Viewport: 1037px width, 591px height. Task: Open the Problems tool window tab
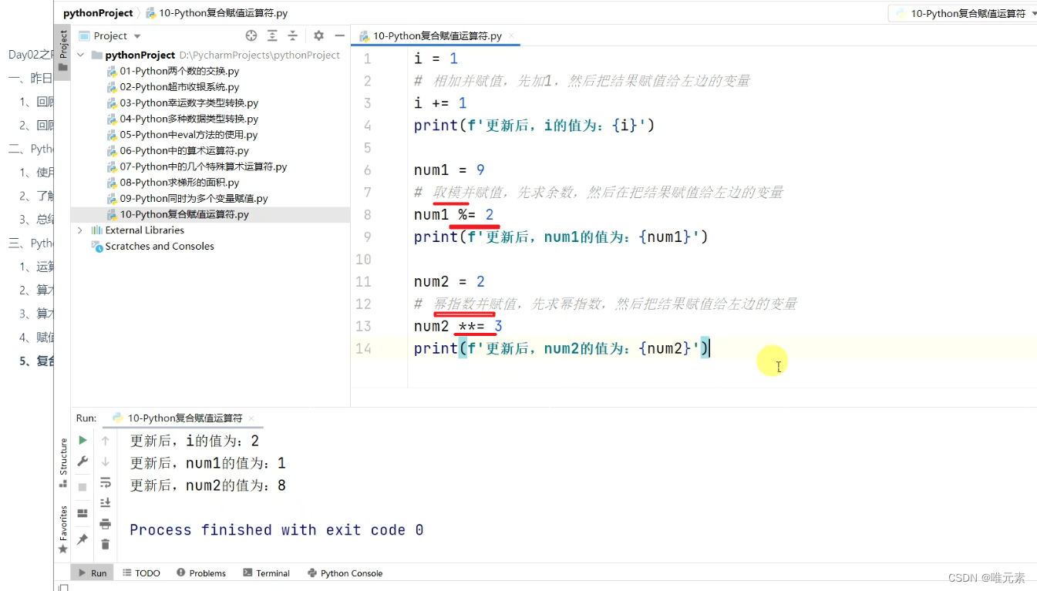(201, 573)
